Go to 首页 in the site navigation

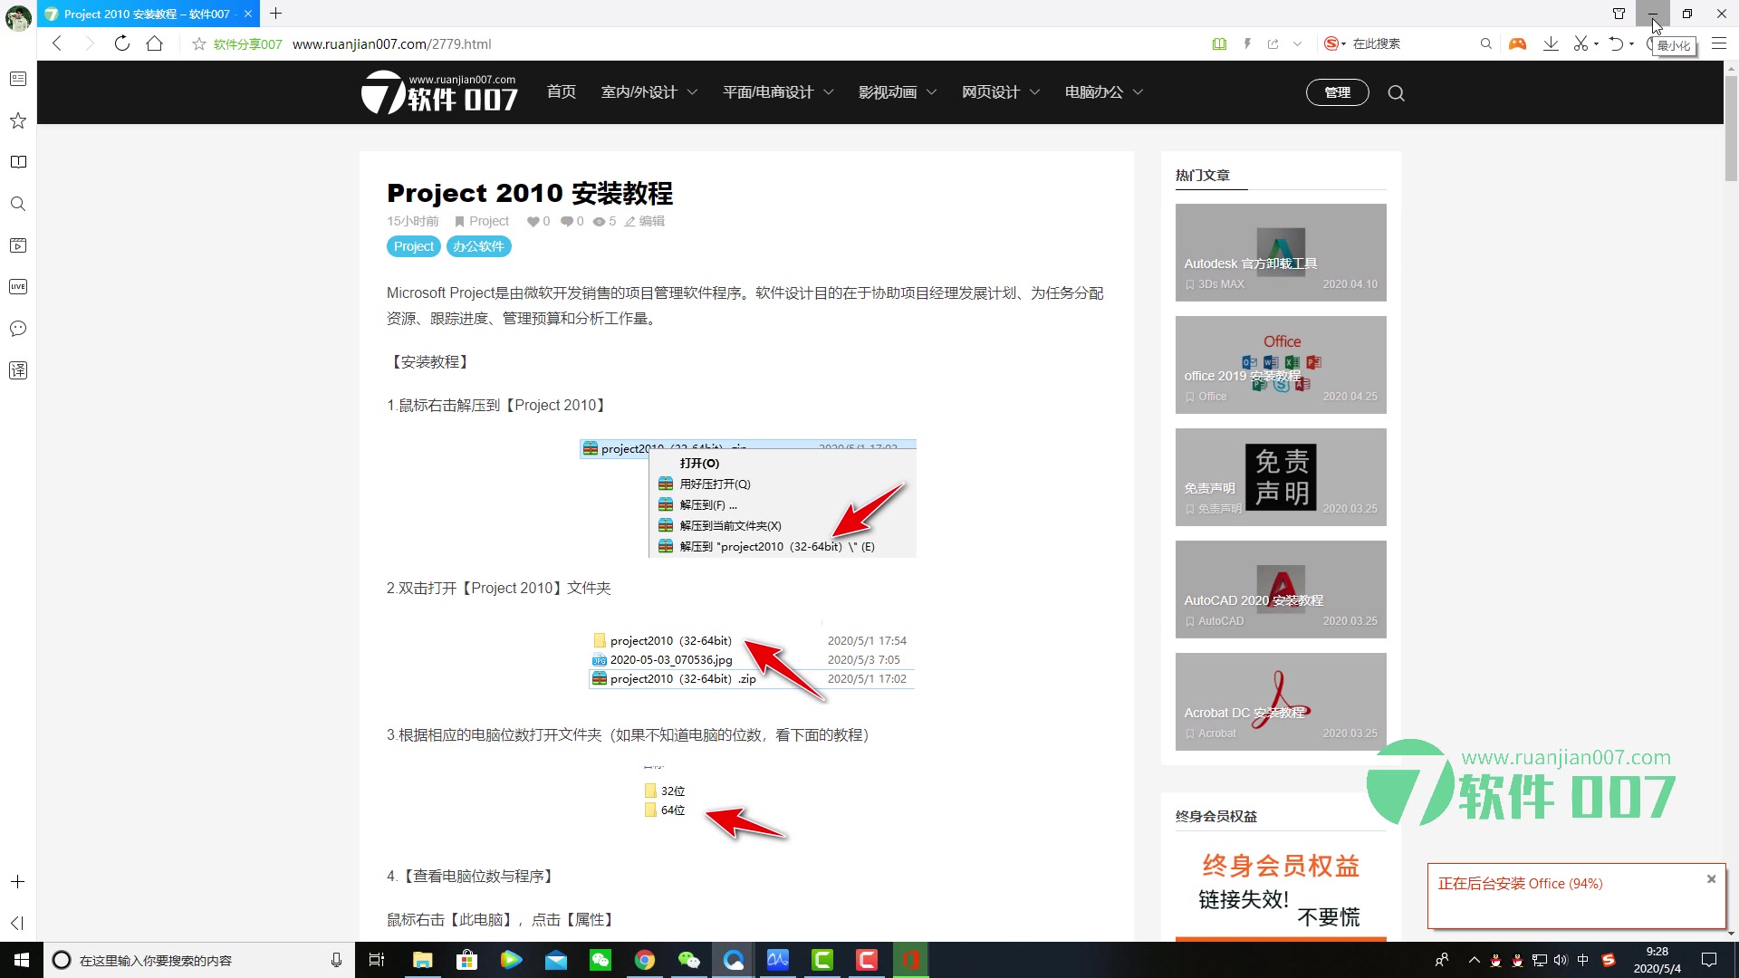[562, 91]
